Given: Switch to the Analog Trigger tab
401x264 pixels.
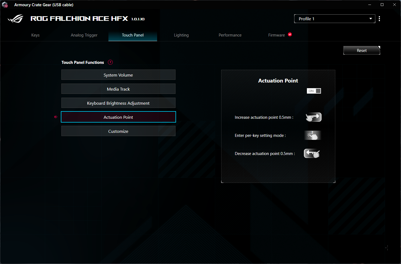Looking at the screenshot, I should (84, 35).
